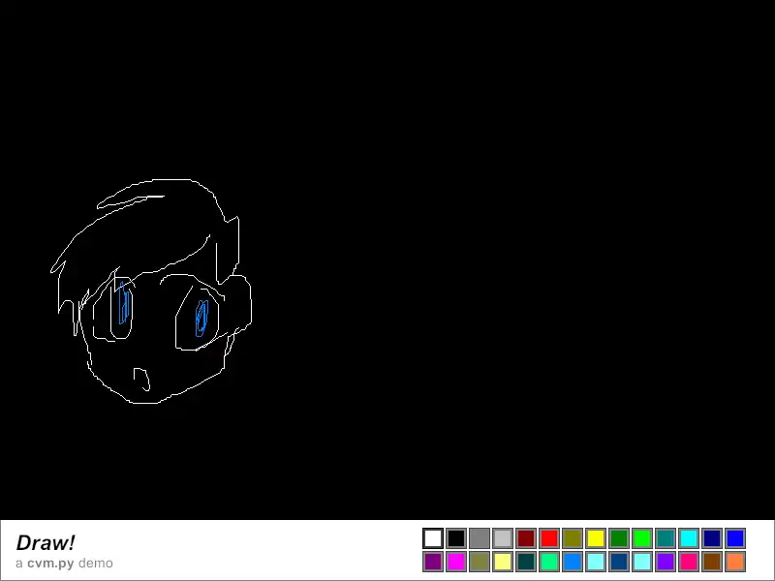Choose the teal swatch in the top row
The width and height of the screenshot is (775, 581).
666,538
